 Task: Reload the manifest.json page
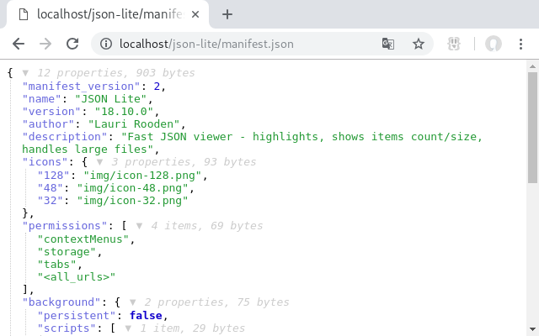pyautogui.click(x=72, y=44)
